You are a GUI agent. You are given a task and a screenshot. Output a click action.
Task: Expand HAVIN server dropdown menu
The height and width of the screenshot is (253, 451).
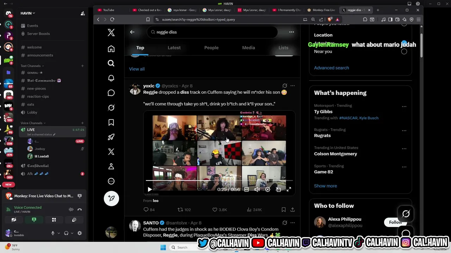(x=28, y=13)
